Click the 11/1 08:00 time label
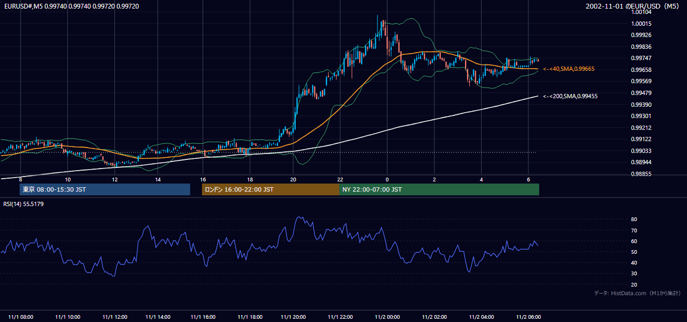 (x=21, y=317)
